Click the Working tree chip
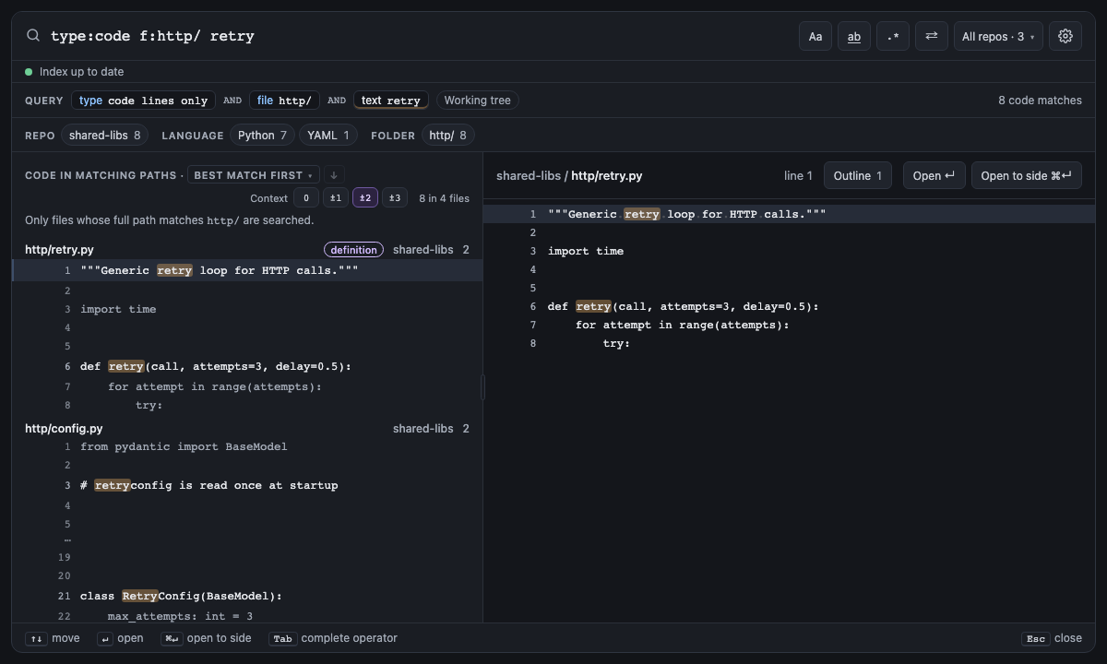 [x=477, y=101]
